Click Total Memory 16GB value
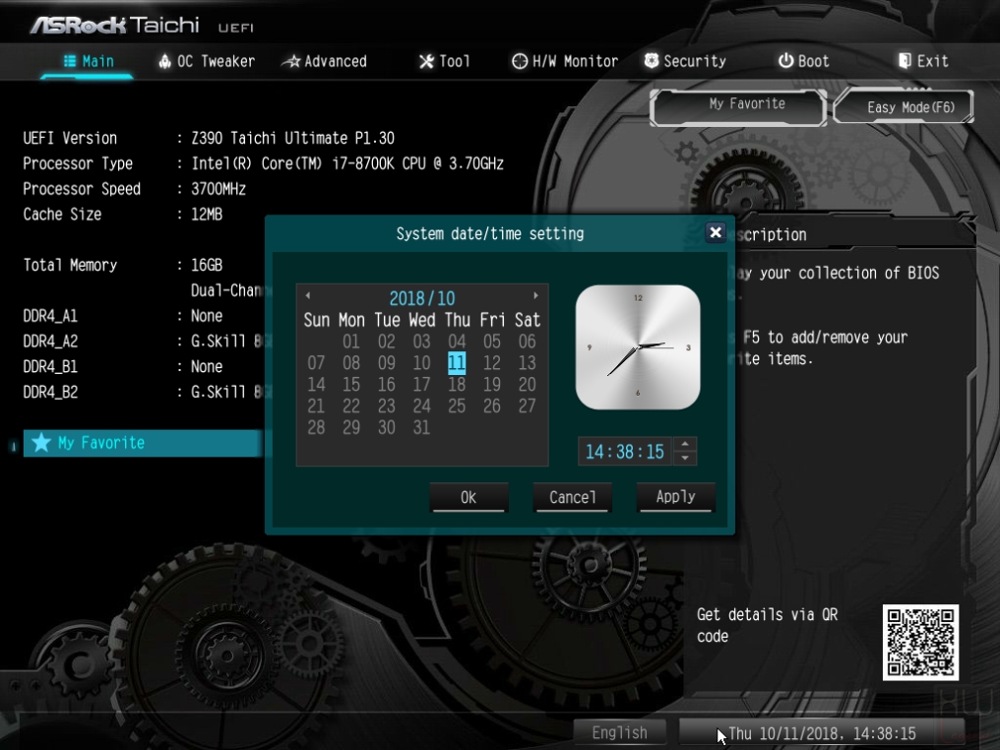Image resolution: width=1000 pixels, height=750 pixels. (207, 266)
